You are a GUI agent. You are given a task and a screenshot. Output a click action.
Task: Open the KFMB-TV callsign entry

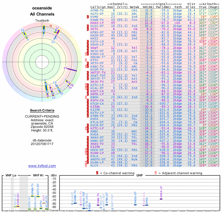97,10
